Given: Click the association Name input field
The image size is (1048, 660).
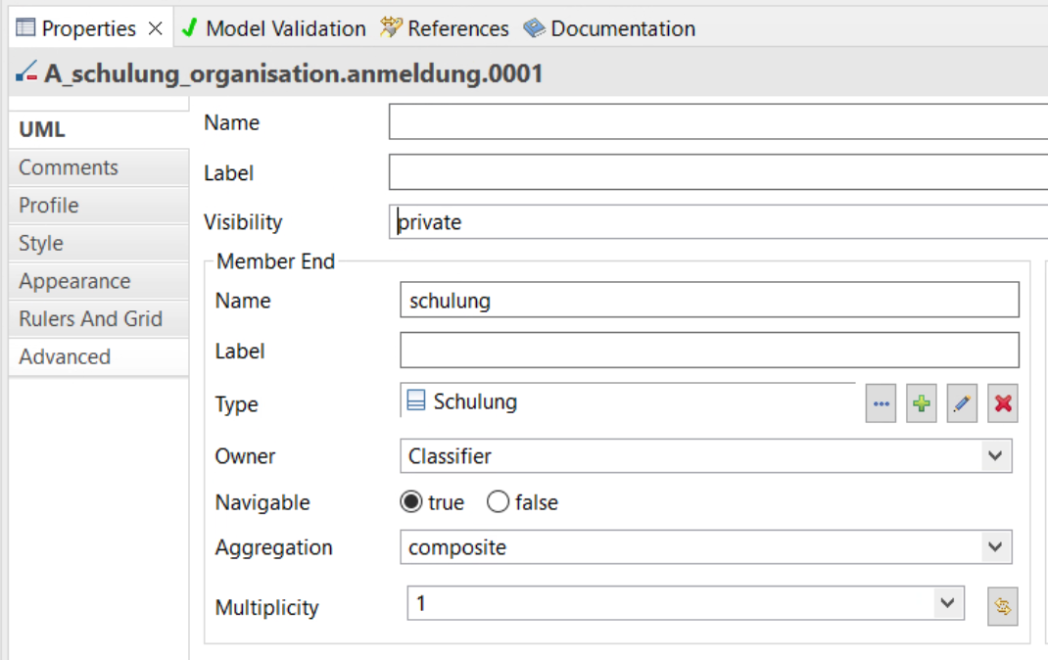Looking at the screenshot, I should tap(719, 121).
